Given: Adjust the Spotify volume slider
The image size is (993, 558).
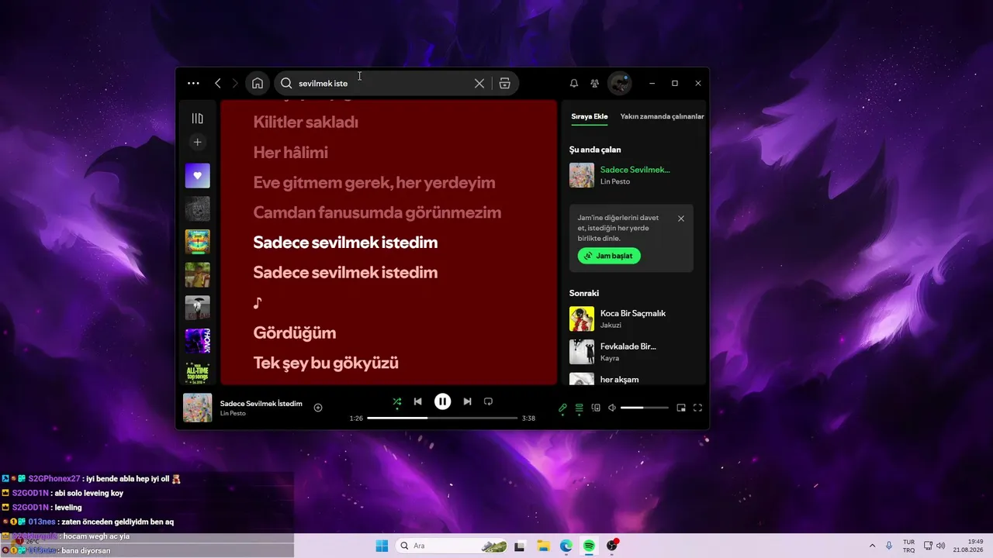Looking at the screenshot, I should (644, 408).
